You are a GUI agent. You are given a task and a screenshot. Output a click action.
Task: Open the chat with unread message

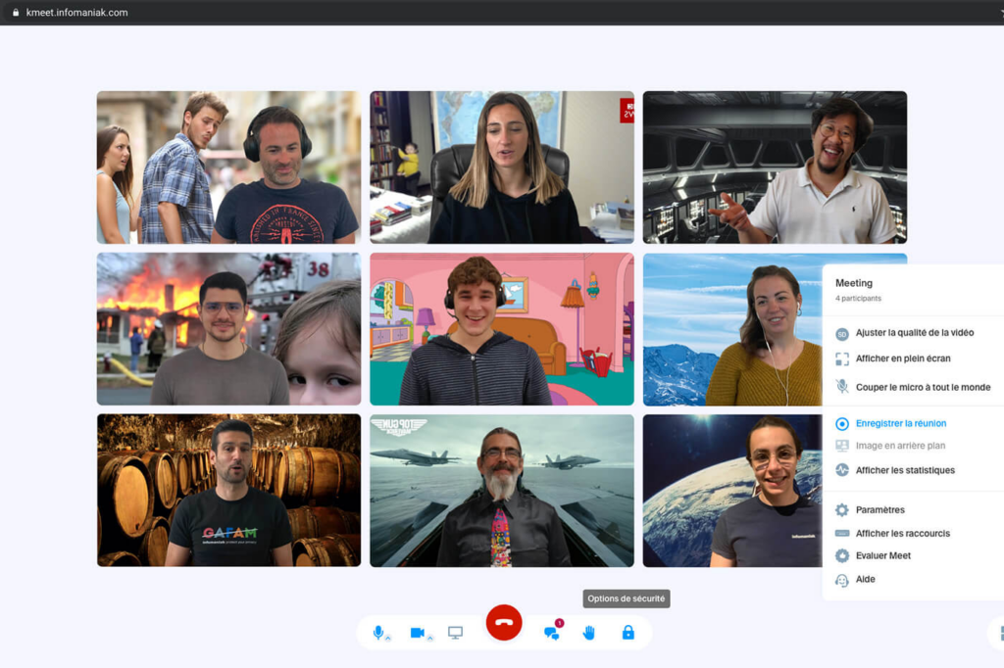coord(551,633)
